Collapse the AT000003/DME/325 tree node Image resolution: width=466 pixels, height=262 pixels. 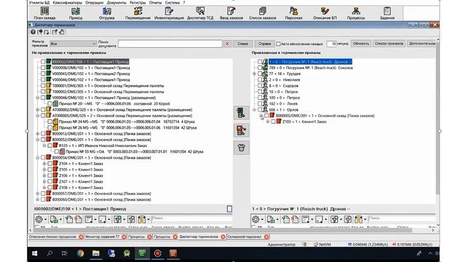coord(38,116)
